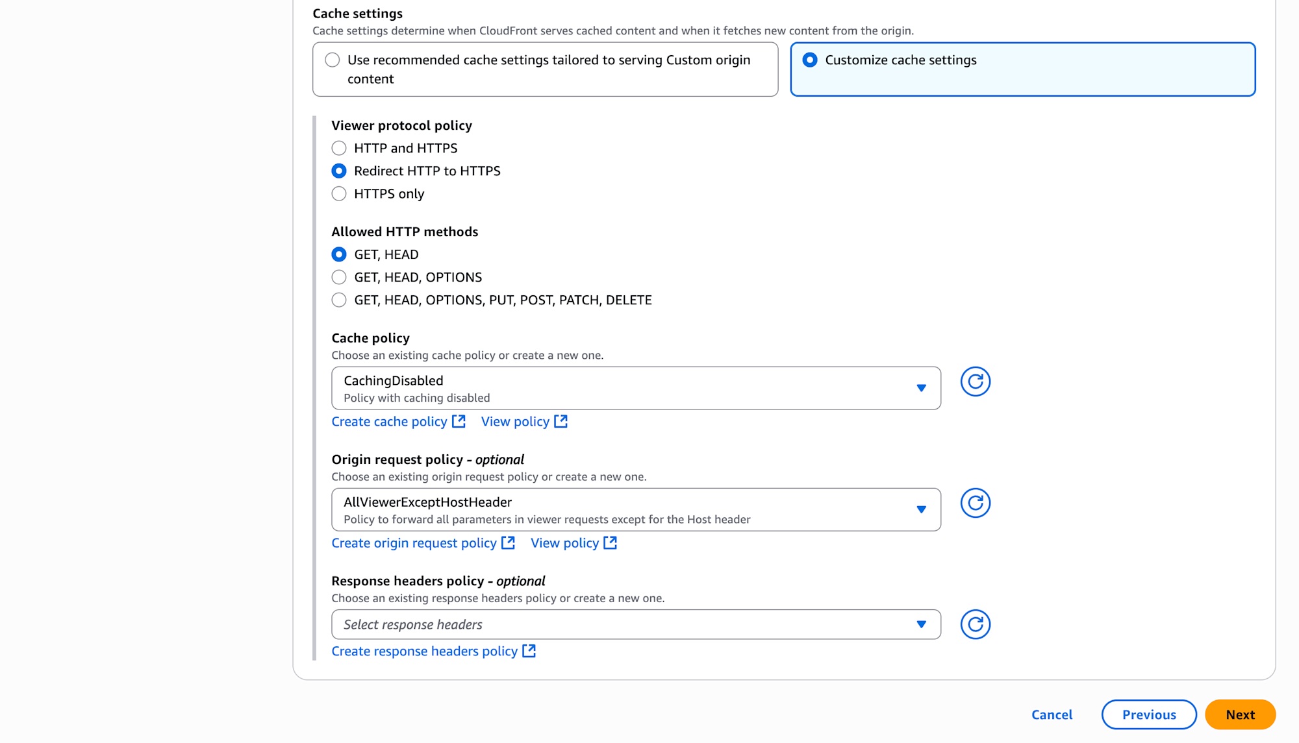Click external icon beside Create origin request policy
The height and width of the screenshot is (743, 1299).
point(509,542)
